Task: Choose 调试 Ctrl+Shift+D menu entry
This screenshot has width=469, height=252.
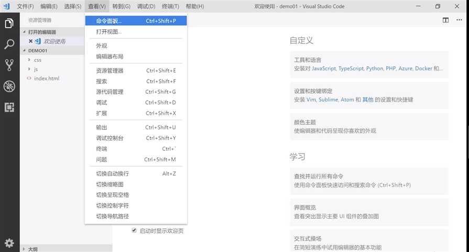Action: (136, 103)
